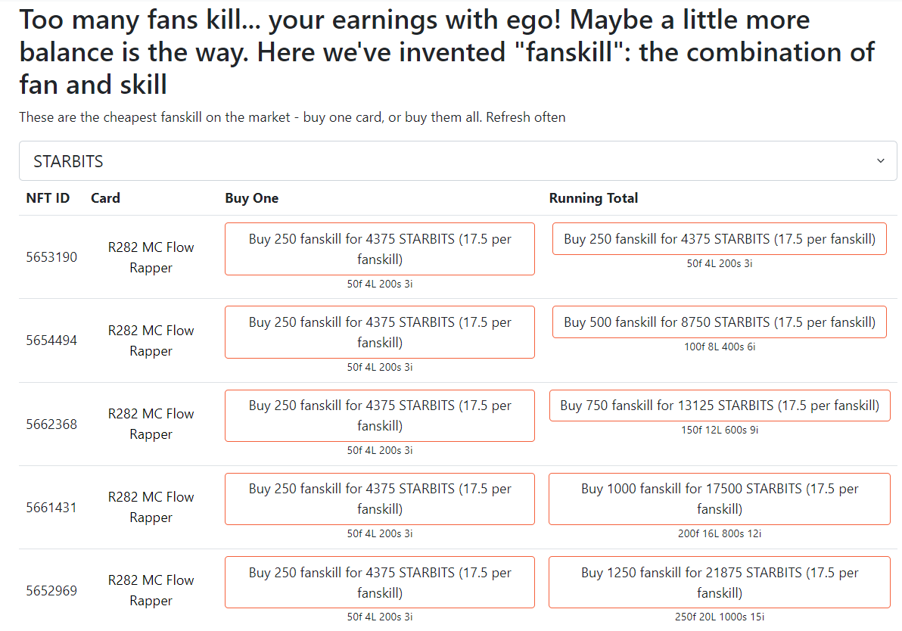This screenshot has width=902, height=631.
Task: Buy one card for NFT 5652969
Action: click(380, 582)
